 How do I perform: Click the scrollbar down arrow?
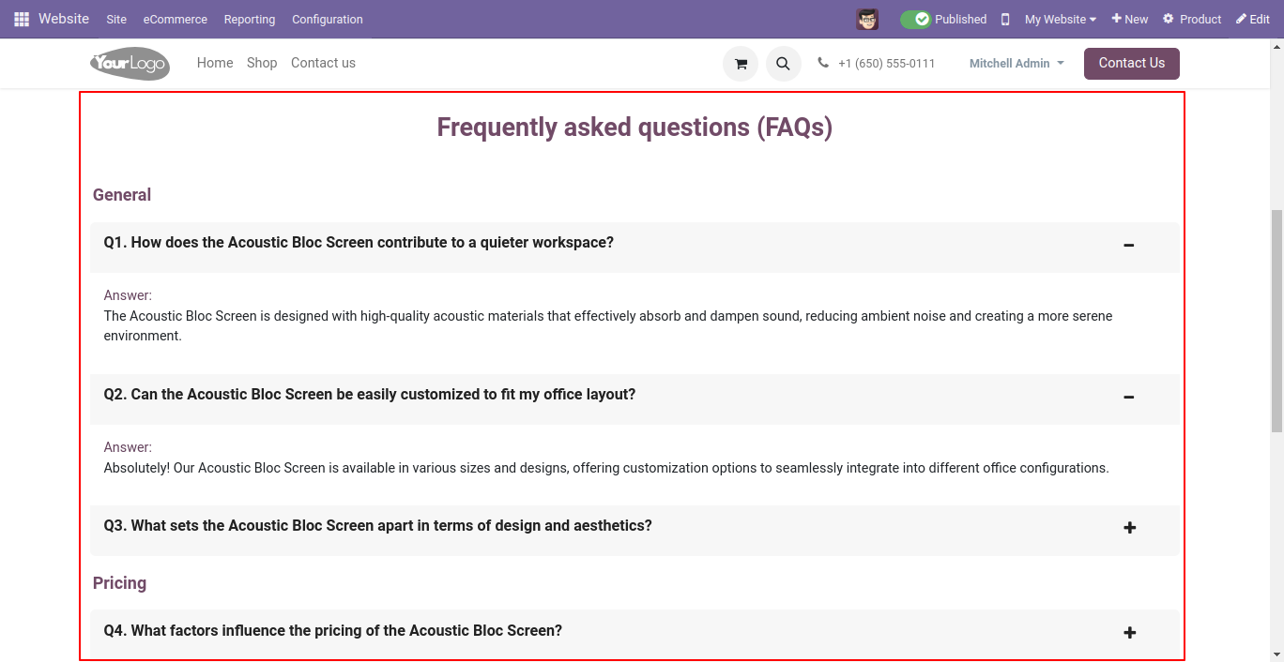pos(1276,654)
